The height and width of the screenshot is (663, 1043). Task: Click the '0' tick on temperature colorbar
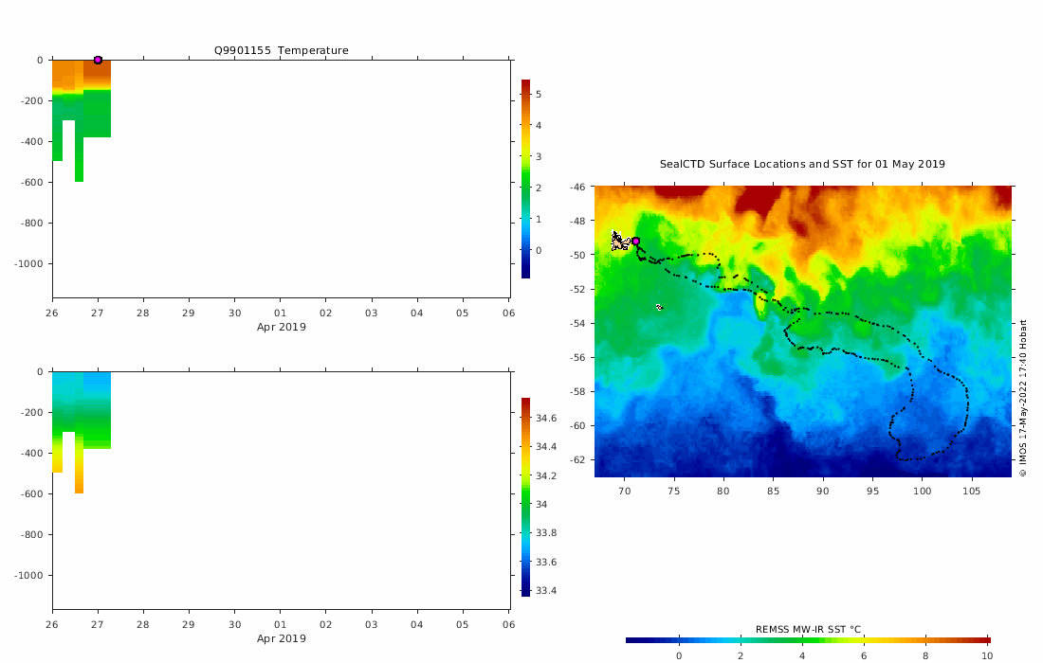[x=539, y=250]
